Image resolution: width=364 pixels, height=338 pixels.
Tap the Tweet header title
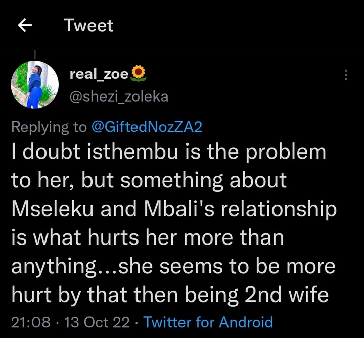click(89, 26)
